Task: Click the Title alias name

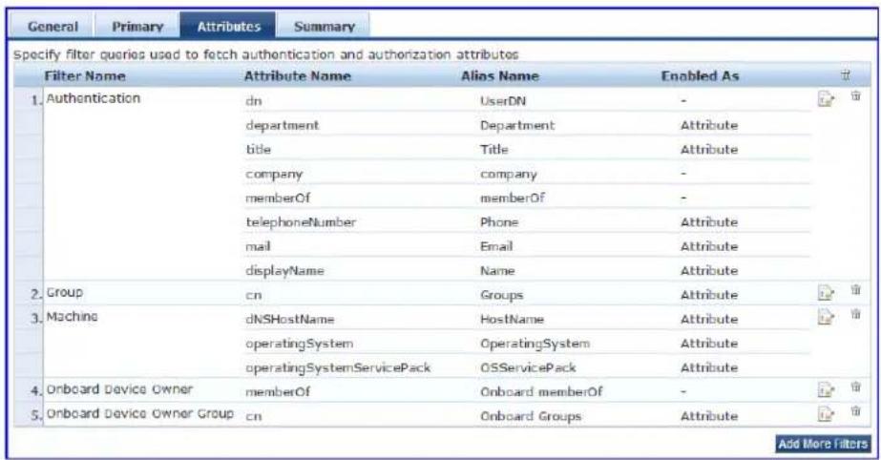Action: 493,150
